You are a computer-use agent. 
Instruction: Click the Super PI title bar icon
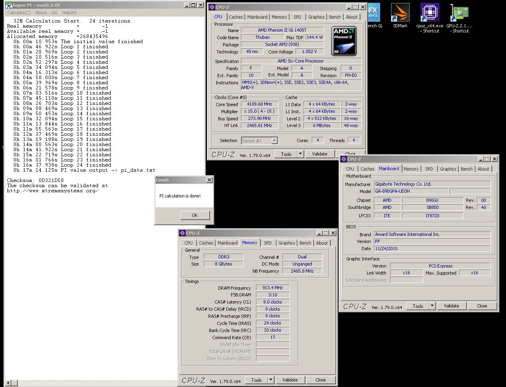click(8, 5)
